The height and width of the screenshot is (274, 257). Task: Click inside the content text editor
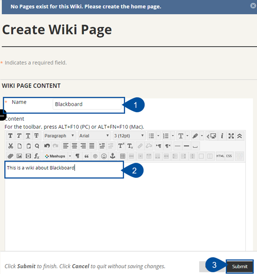[x=125, y=206]
